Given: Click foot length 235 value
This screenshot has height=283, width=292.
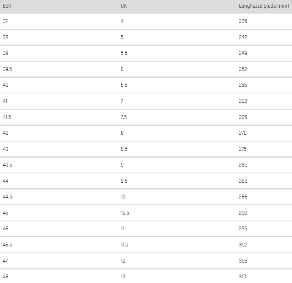Looking at the screenshot, I should pos(243,21).
